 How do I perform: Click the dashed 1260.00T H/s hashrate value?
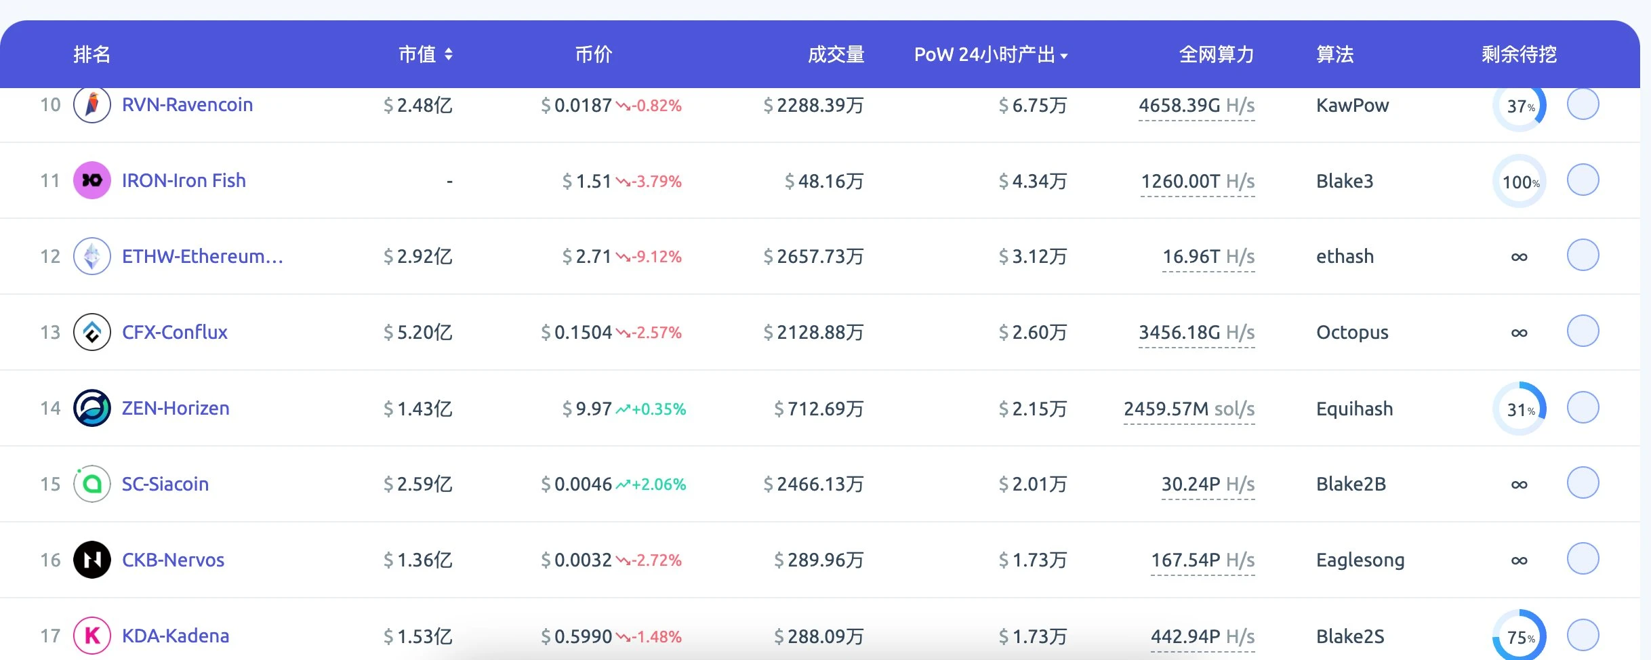1197,180
